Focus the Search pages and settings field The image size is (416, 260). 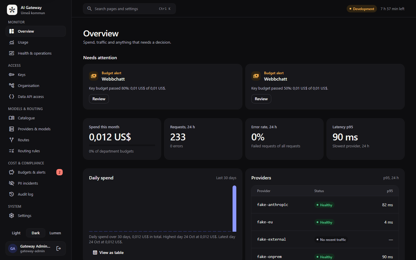[x=129, y=9]
